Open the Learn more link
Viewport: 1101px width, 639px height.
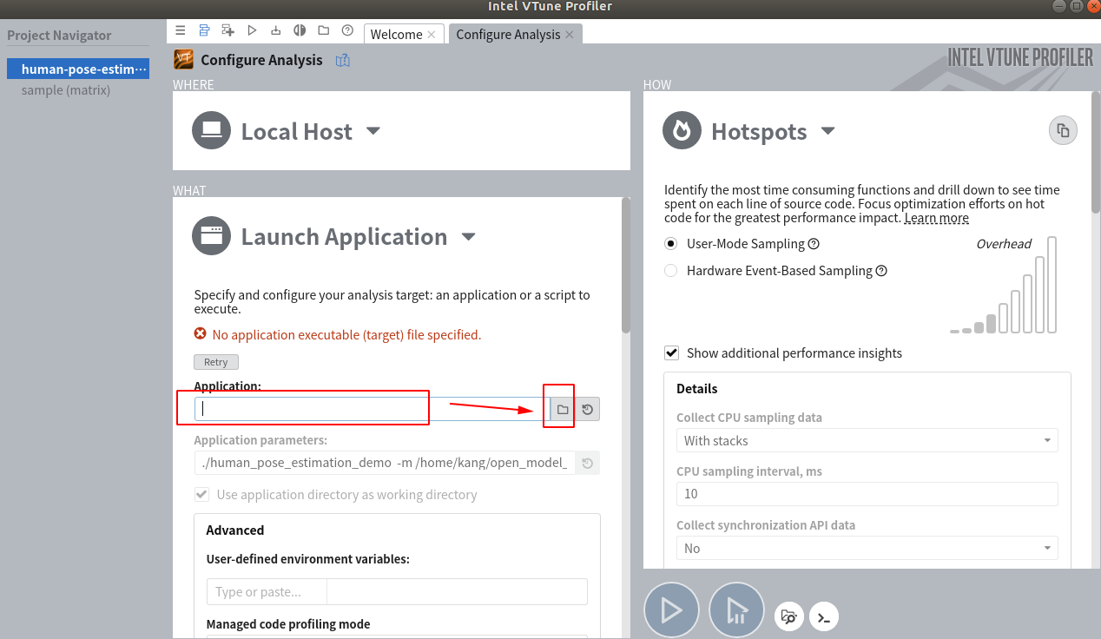(936, 218)
